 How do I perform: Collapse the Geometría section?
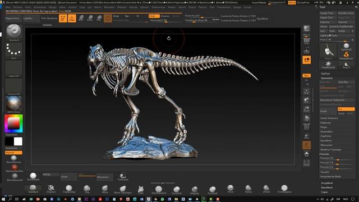coord(326,78)
